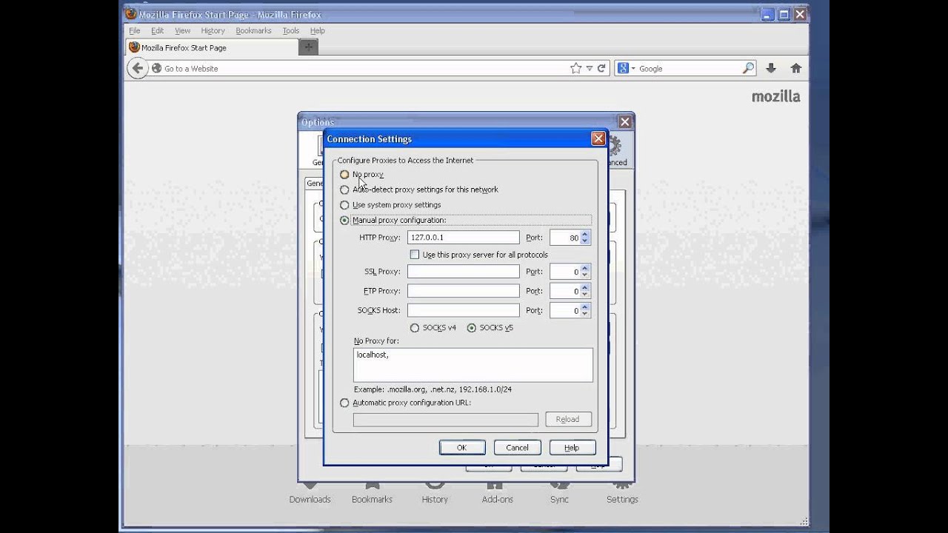Cancel the Connection Settings dialog
The height and width of the screenshot is (533, 948).
pyautogui.click(x=517, y=447)
